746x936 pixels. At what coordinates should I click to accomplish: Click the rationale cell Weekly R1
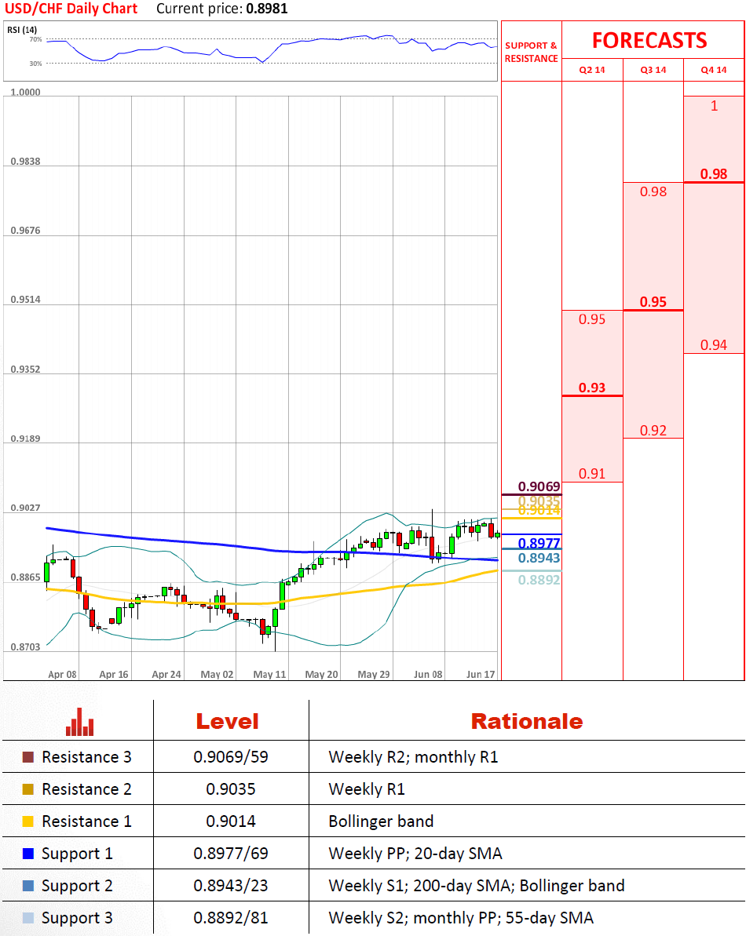pyautogui.click(x=367, y=790)
